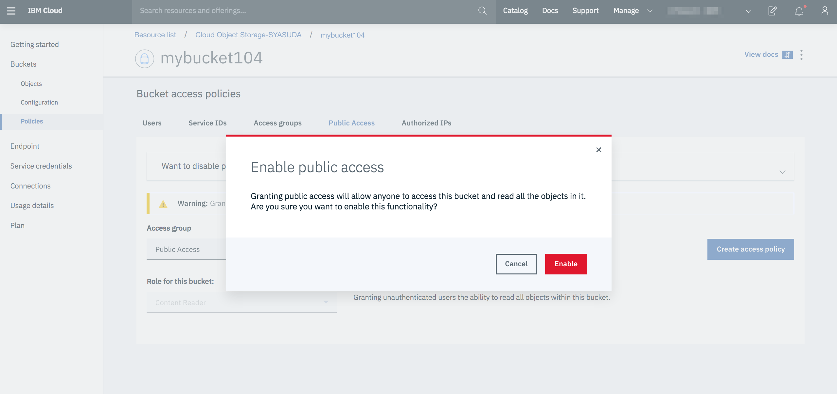Viewport: 837px width, 394px height.
Task: Open the three-dot actions menu
Action: point(801,55)
